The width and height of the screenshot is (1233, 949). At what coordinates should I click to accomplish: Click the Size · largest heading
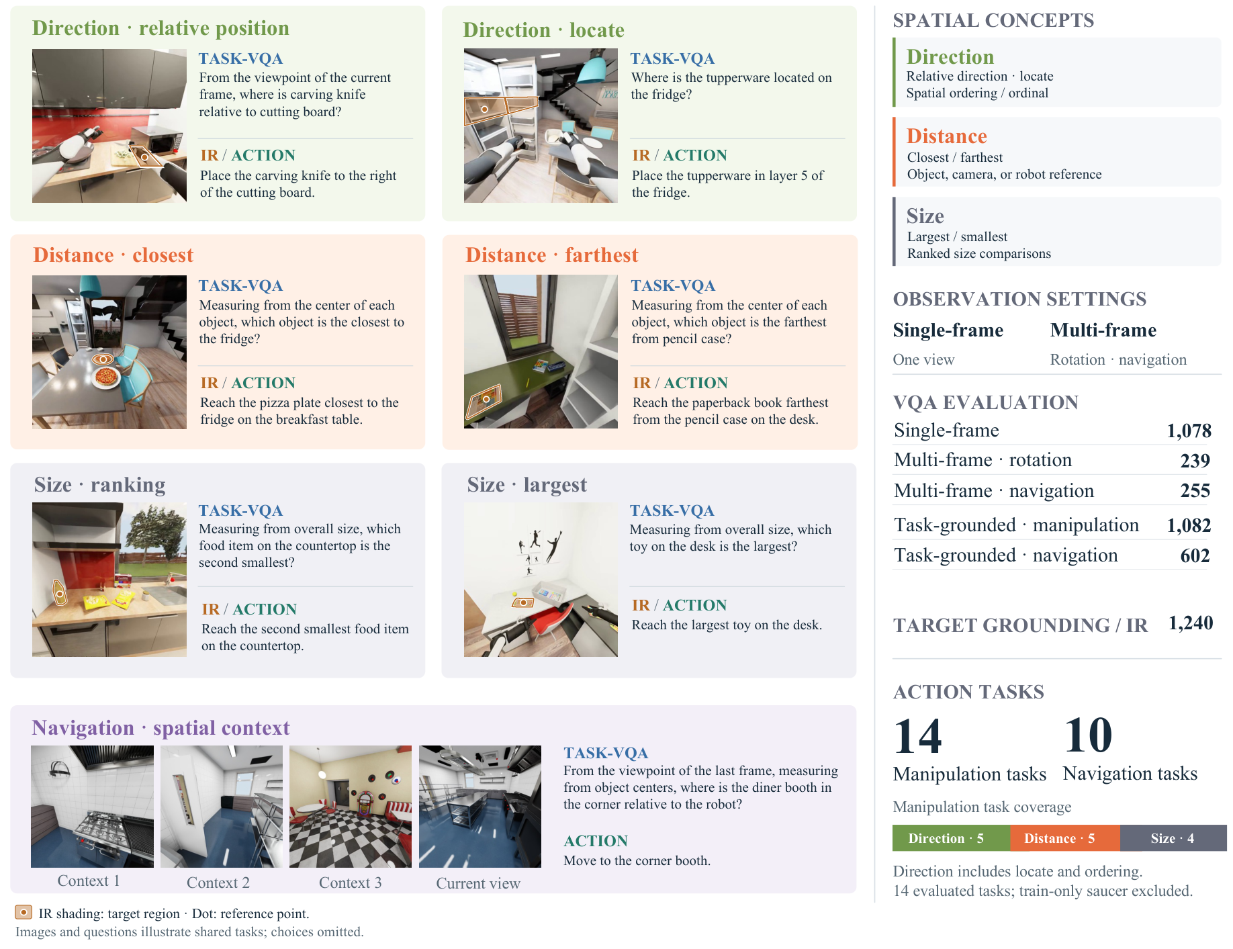coord(527,485)
